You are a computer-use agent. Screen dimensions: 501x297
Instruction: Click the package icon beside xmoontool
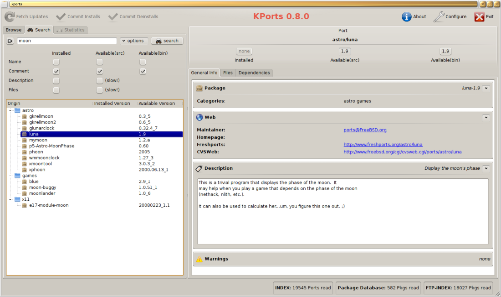tap(24, 164)
